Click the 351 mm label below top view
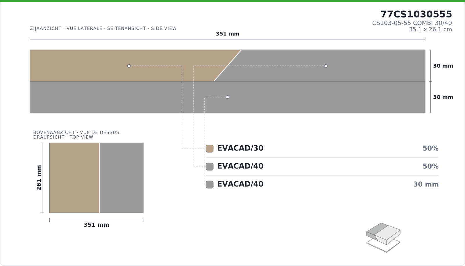 point(96,225)
